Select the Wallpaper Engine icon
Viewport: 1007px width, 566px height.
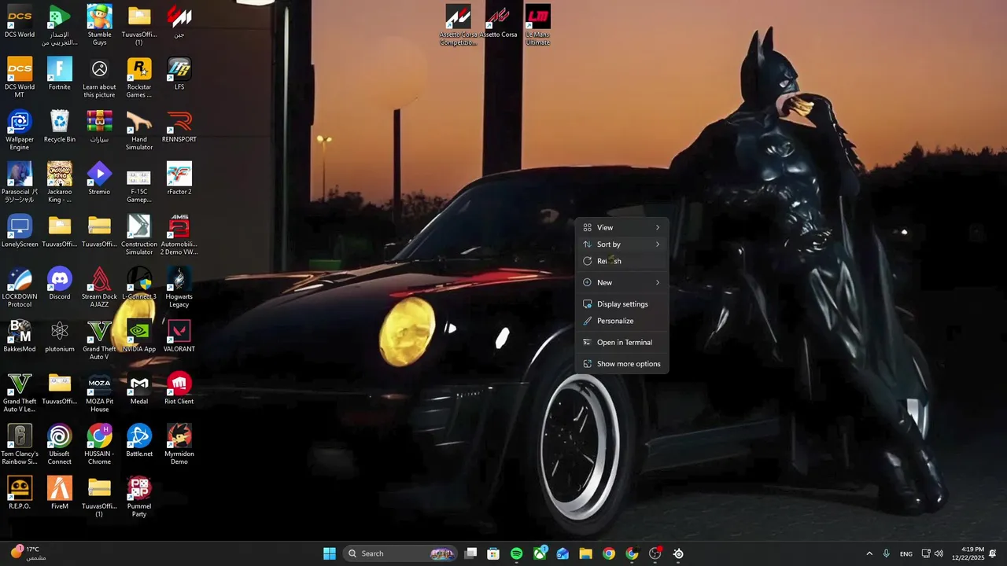20,130
